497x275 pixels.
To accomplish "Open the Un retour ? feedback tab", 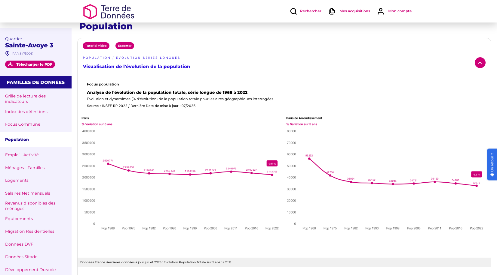I will click(x=492, y=164).
